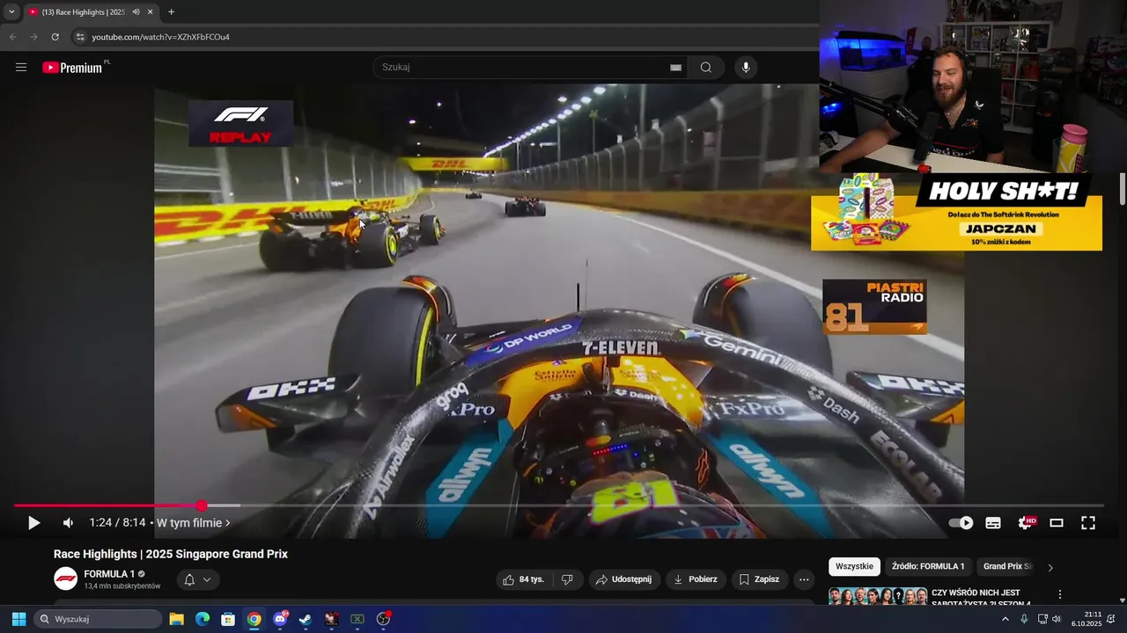Open Windows Start menu
1127x633 pixels.
tap(18, 619)
